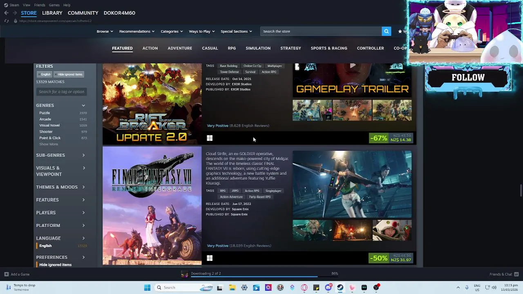The image size is (523, 294).
Task: Expand the PLAYERS filter section
Action: (61, 213)
